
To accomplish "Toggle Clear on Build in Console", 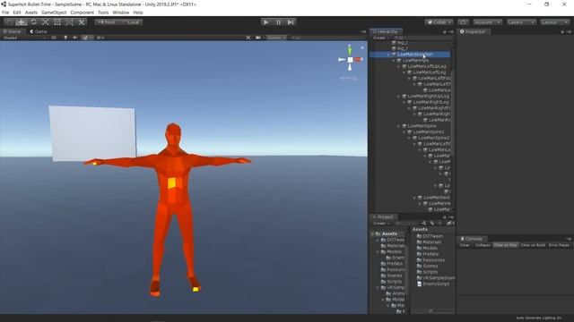I will tap(533, 245).
